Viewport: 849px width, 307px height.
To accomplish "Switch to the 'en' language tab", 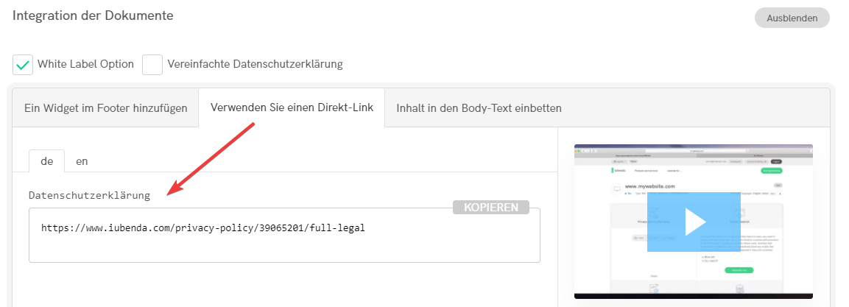I will pyautogui.click(x=82, y=160).
